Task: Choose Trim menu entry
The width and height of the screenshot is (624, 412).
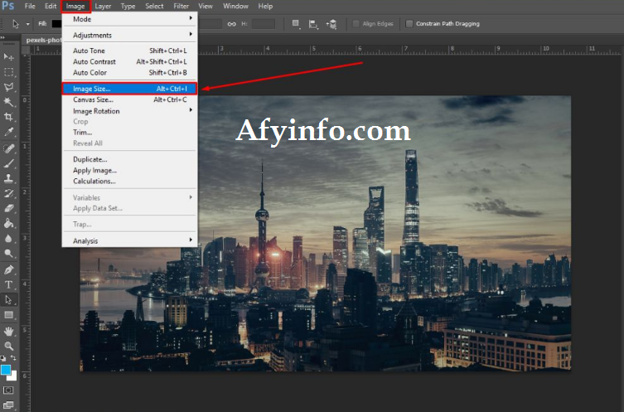Action: [x=130, y=132]
